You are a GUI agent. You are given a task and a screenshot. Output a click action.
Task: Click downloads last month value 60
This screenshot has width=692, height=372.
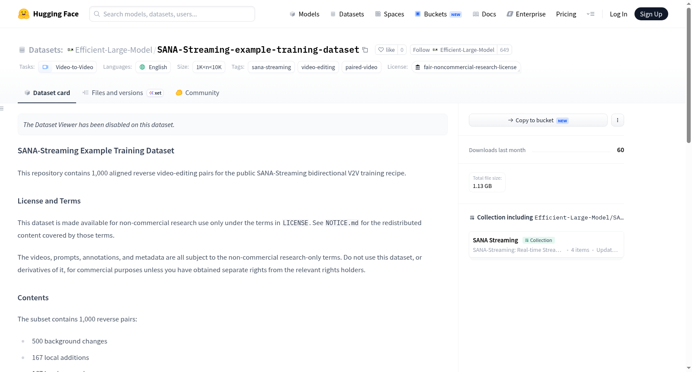click(621, 150)
